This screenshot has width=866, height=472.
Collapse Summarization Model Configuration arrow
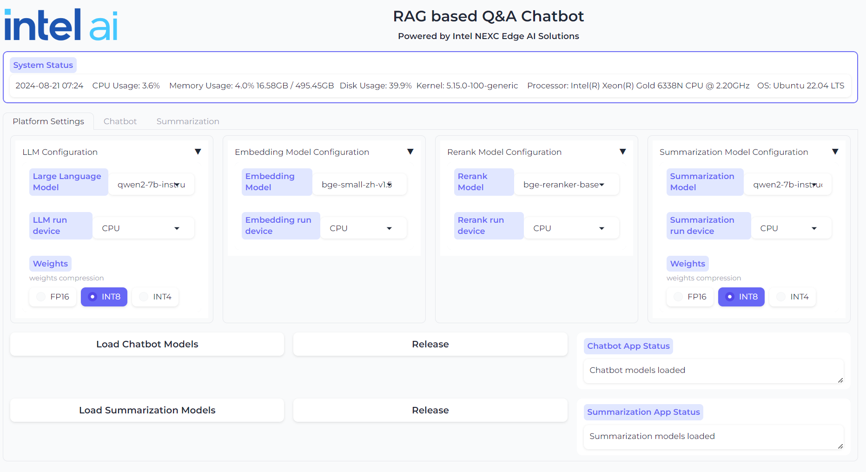pos(835,152)
